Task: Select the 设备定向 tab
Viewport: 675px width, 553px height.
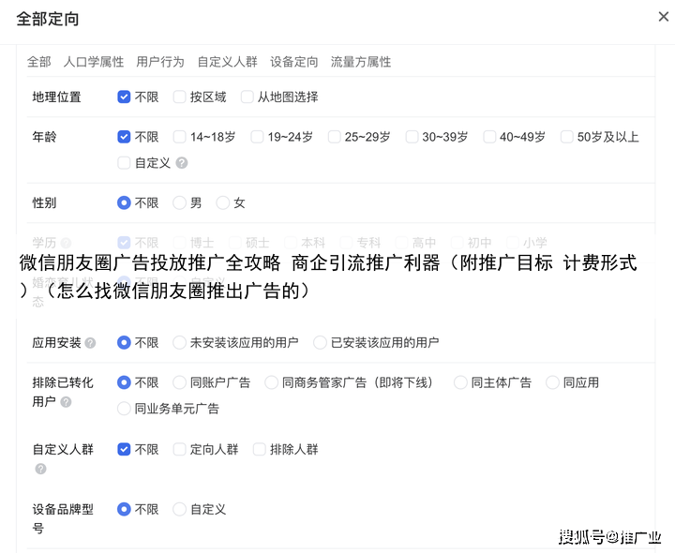Action: [x=294, y=62]
